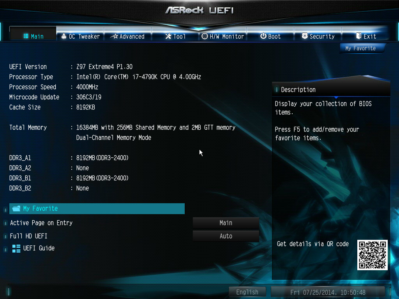Click the Security shield icon
Screen dimensions: 399x299
305,36
